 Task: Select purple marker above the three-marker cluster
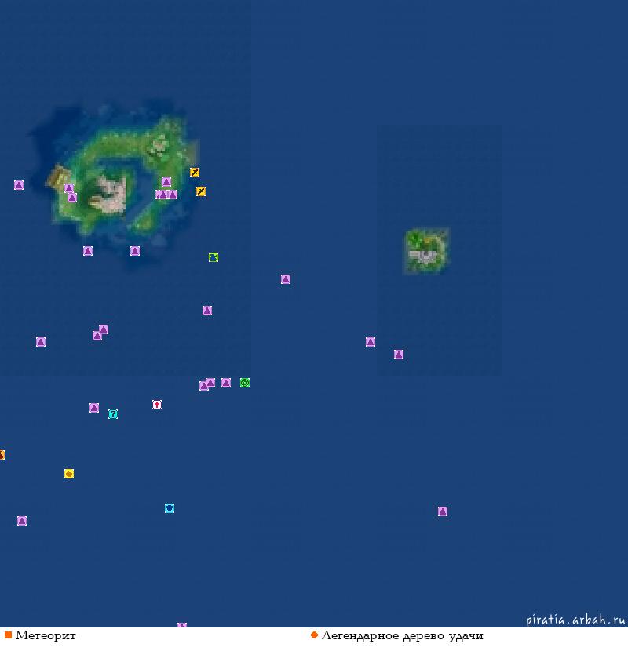(166, 182)
